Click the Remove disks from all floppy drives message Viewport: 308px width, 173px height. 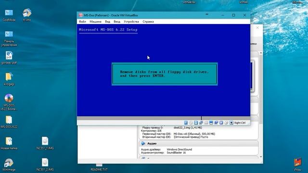point(165,74)
